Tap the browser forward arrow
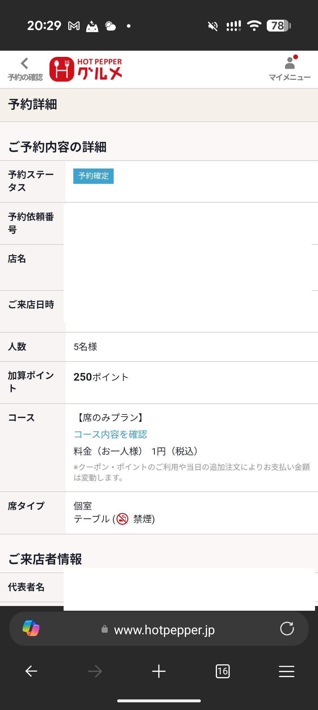Viewport: 318px width, 710px height. coord(95,671)
